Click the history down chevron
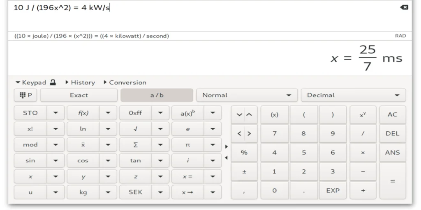The width and height of the screenshot is (421, 210). [x=239, y=115]
